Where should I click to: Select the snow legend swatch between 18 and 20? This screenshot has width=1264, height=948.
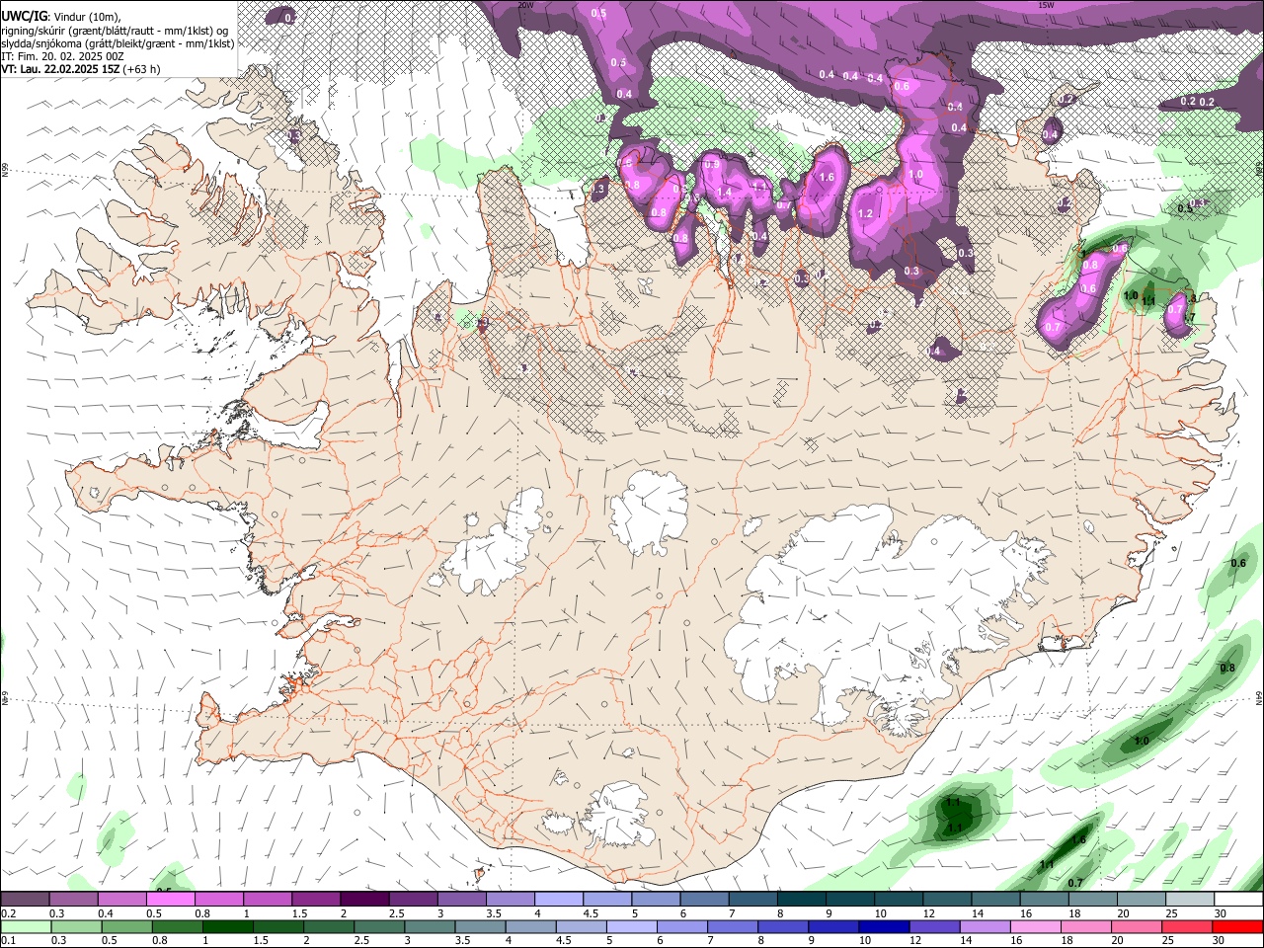[1092, 899]
